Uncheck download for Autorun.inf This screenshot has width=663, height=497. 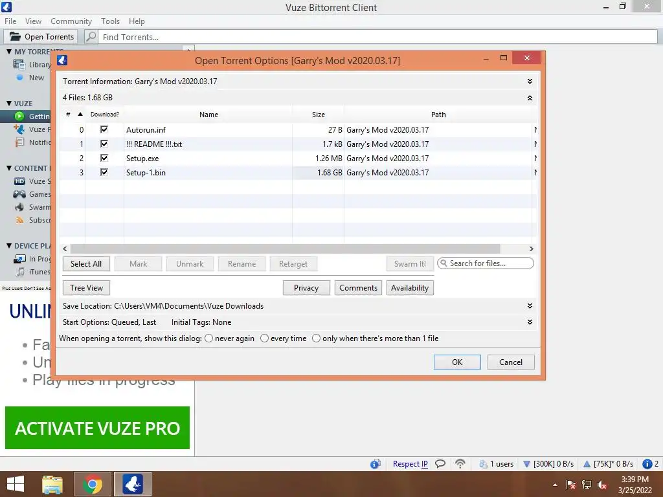104,129
